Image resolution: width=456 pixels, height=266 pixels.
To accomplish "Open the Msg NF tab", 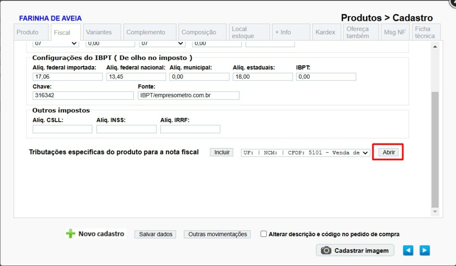I will (x=395, y=32).
